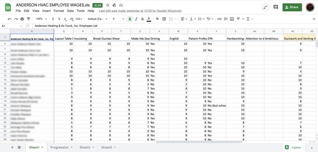The height and width of the screenshot is (152, 318).
Task: Open the Google account avatar
Action: click(x=310, y=7)
